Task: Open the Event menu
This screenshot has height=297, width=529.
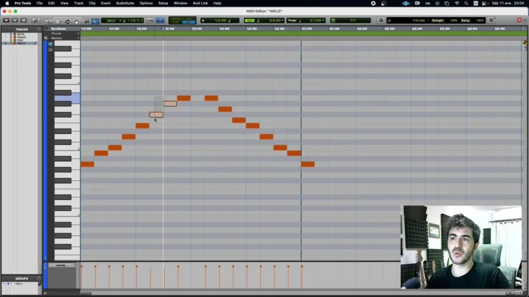Action: click(x=105, y=3)
